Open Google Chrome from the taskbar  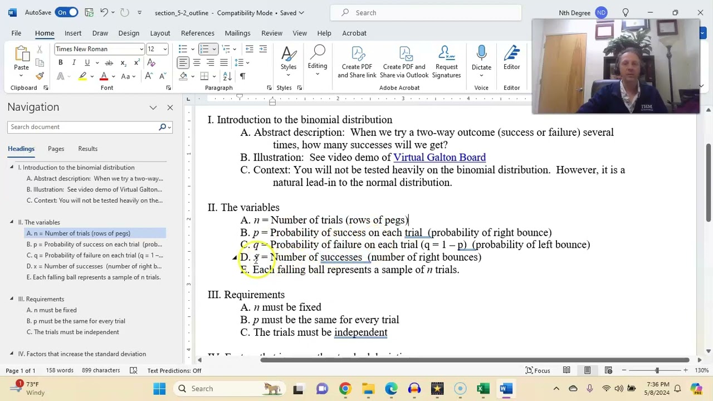(345, 388)
